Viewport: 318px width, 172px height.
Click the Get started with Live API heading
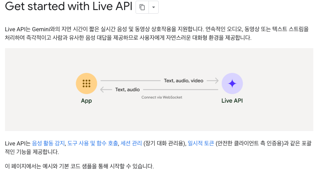[x=69, y=6]
